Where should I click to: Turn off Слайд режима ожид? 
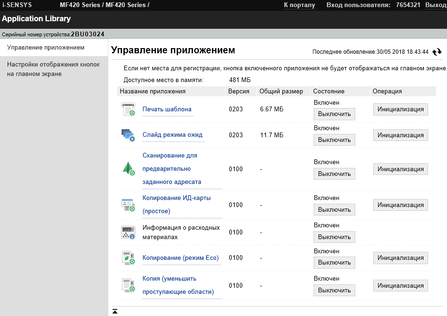coord(334,140)
